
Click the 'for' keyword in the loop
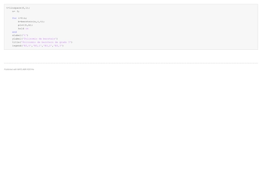coord(15,18)
